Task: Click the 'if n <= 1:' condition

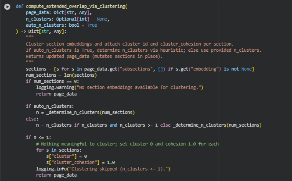Action: pyautogui.click(x=40, y=137)
